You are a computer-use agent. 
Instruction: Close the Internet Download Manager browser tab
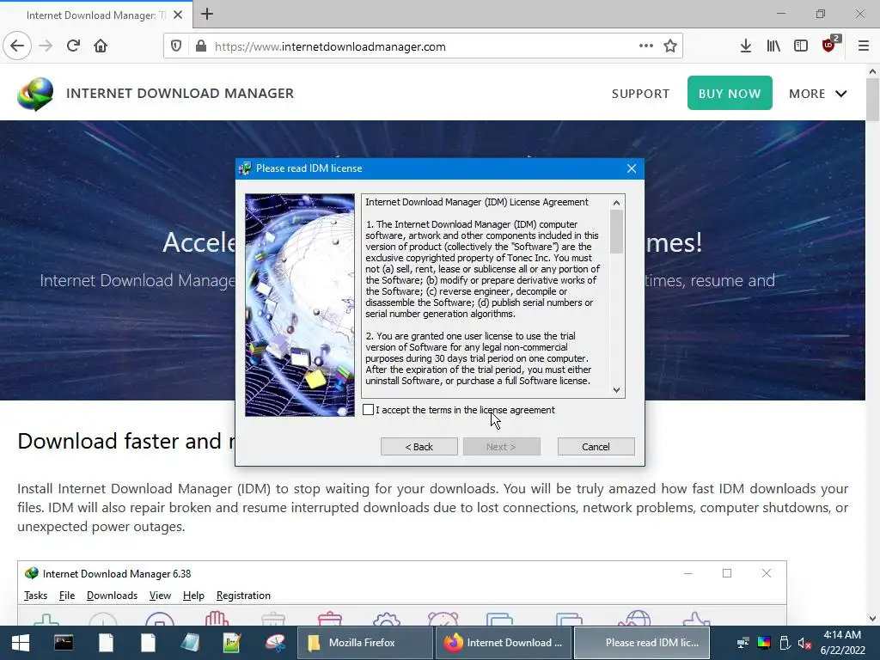(177, 15)
